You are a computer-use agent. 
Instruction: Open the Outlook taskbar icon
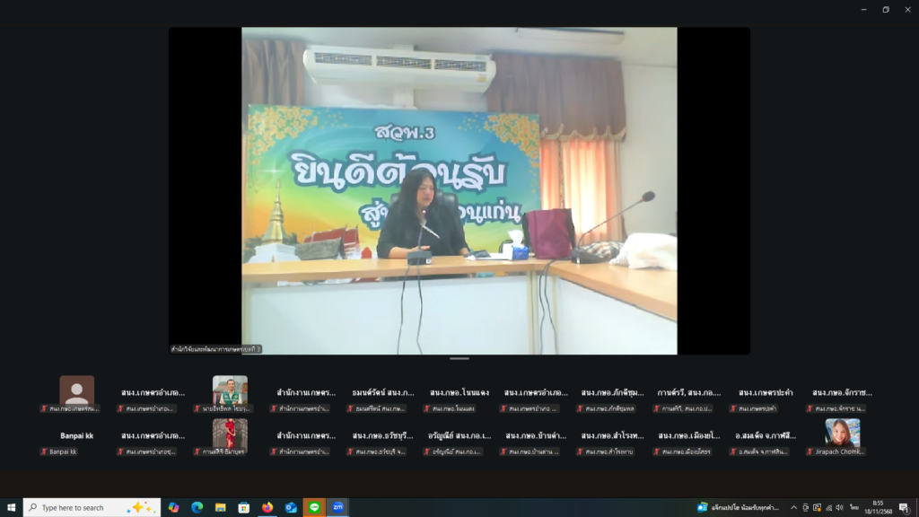[291, 507]
